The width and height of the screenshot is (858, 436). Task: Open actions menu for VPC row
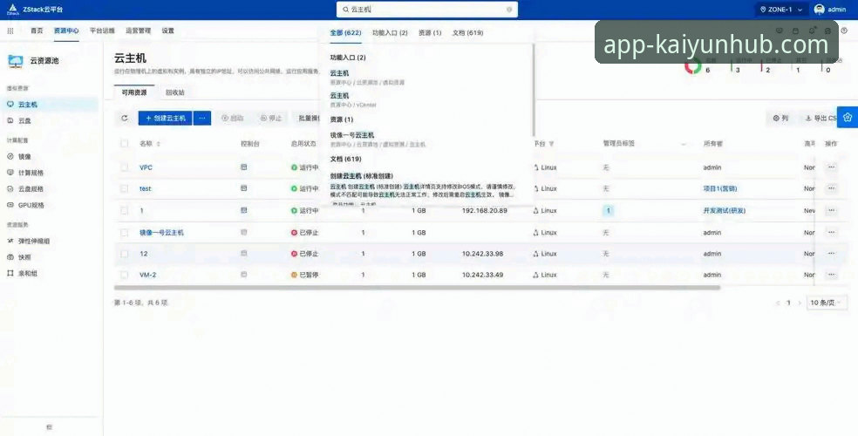click(831, 167)
